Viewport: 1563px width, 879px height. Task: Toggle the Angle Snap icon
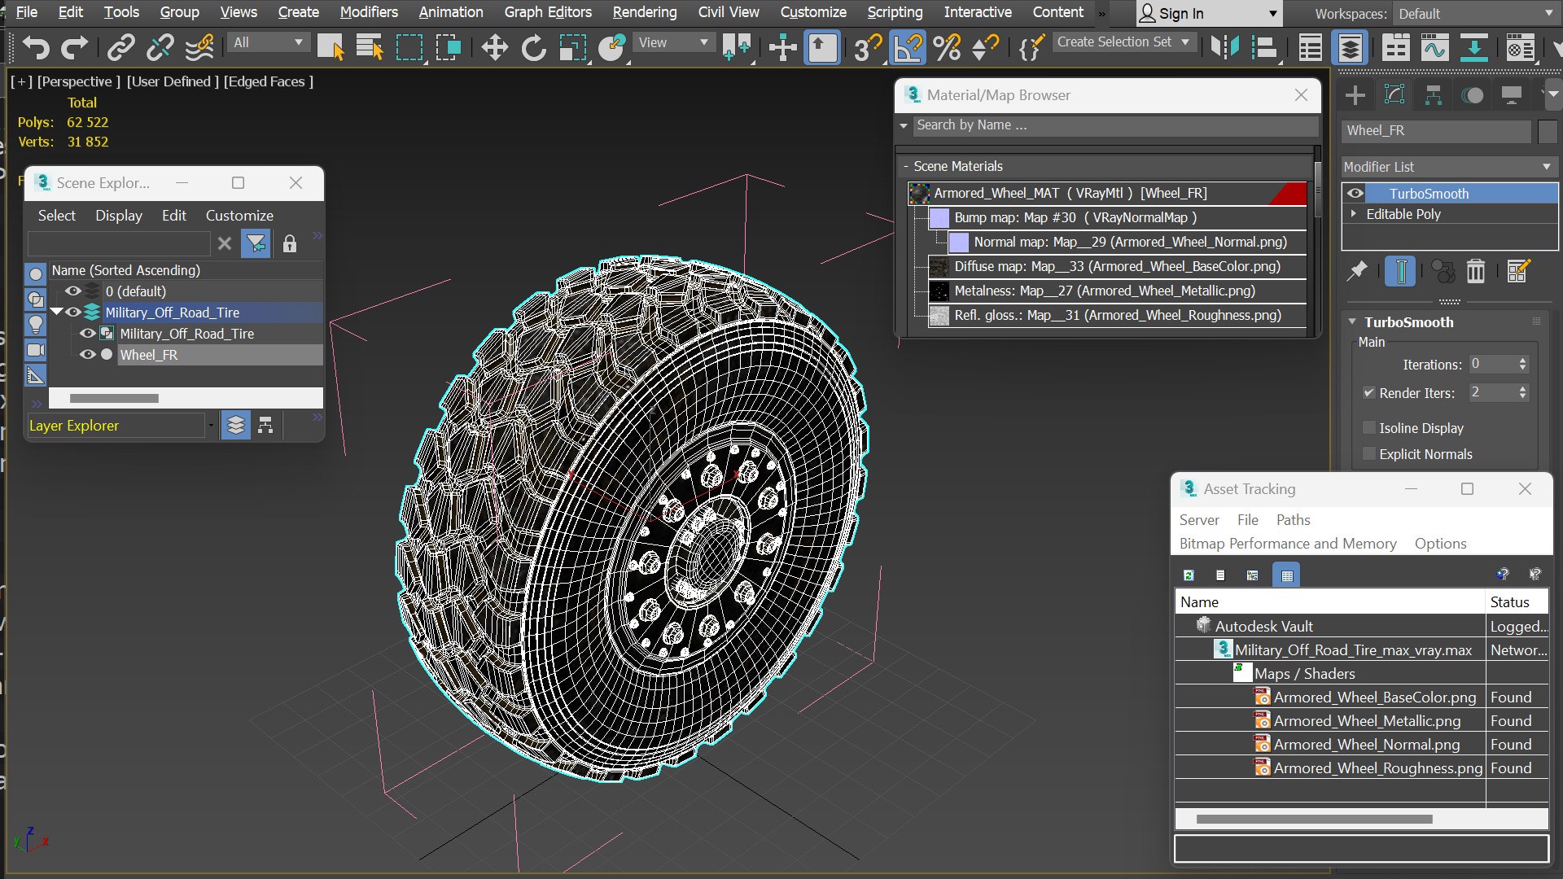click(908, 47)
